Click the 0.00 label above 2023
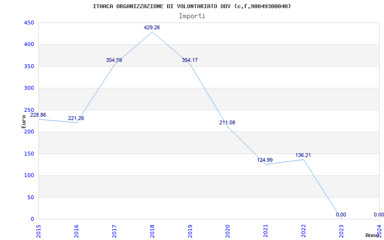This screenshot has width=384, height=240. coord(341,215)
